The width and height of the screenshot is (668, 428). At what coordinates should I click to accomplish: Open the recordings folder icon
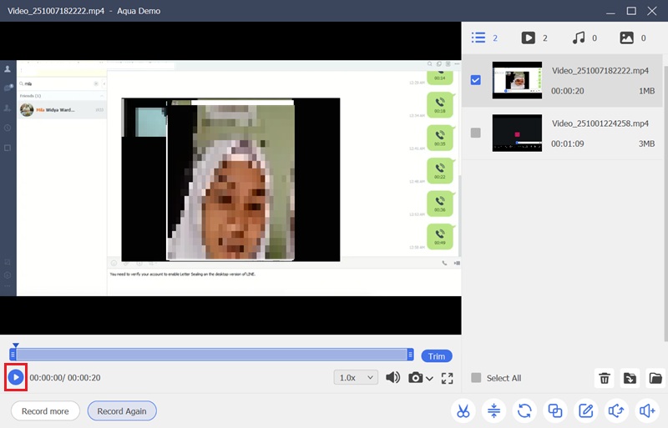click(x=655, y=378)
